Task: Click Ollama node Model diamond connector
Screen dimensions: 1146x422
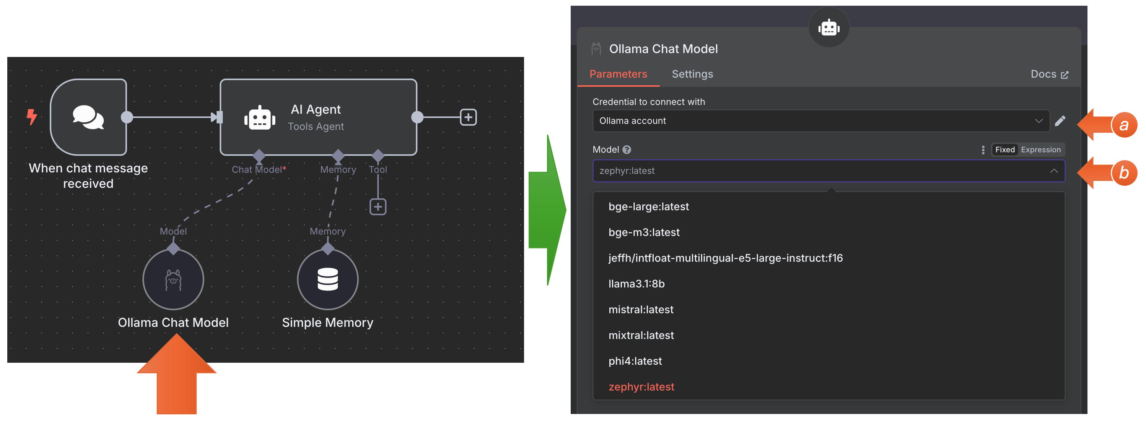Action: click(173, 248)
